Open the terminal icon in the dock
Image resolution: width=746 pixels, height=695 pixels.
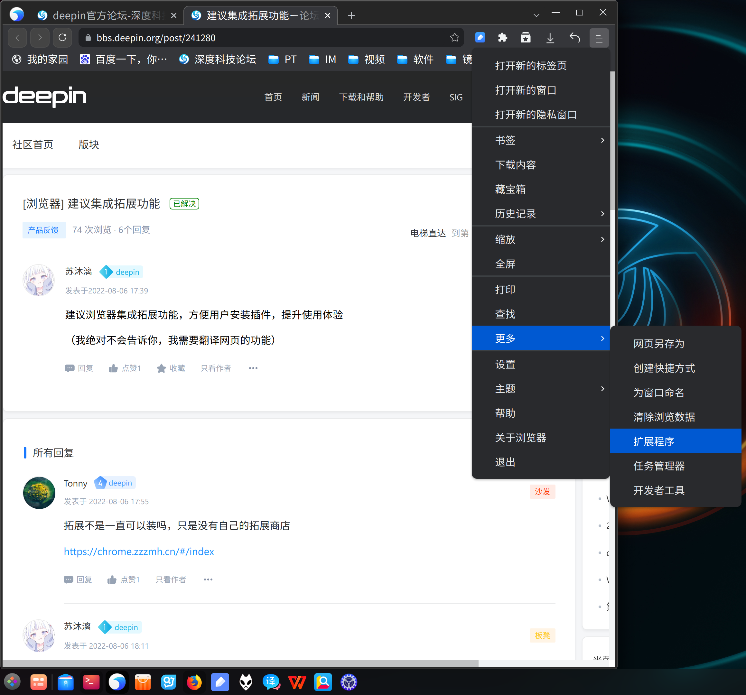(91, 682)
